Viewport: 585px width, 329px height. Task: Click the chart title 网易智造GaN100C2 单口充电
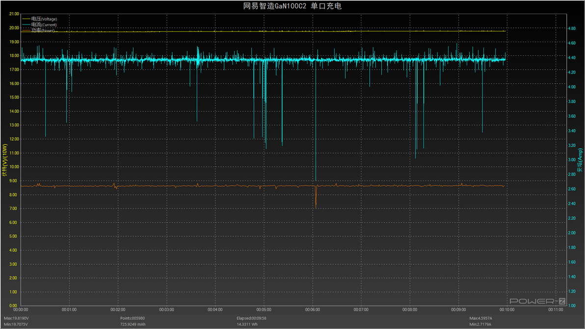click(x=292, y=6)
